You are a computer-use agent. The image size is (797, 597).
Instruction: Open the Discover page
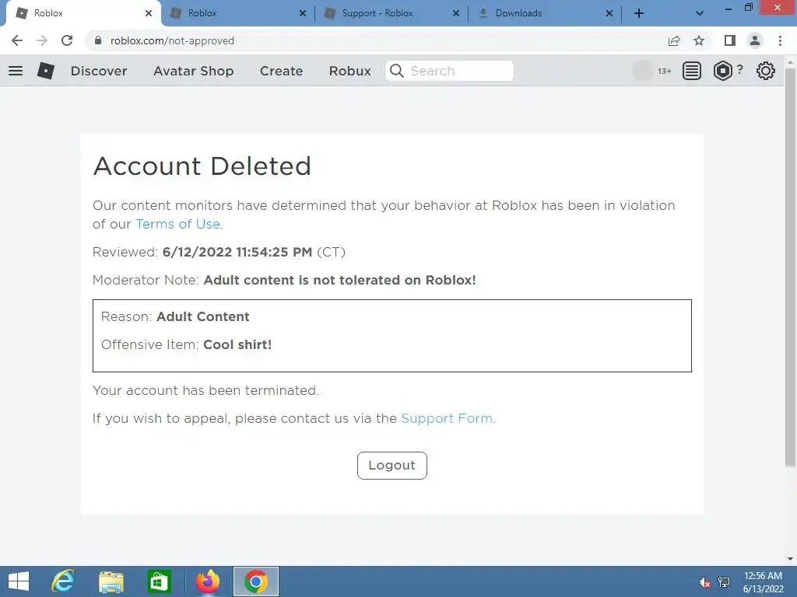pyautogui.click(x=99, y=71)
